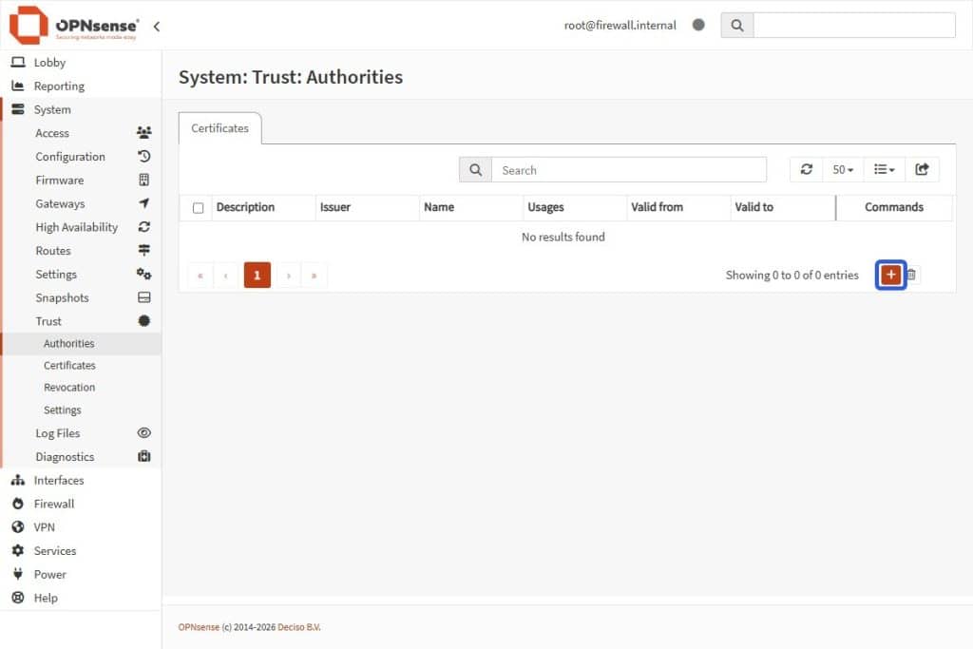Image resolution: width=973 pixels, height=649 pixels.
Task: Open the rows-per-page dropdown showing 50
Action: tap(844, 168)
